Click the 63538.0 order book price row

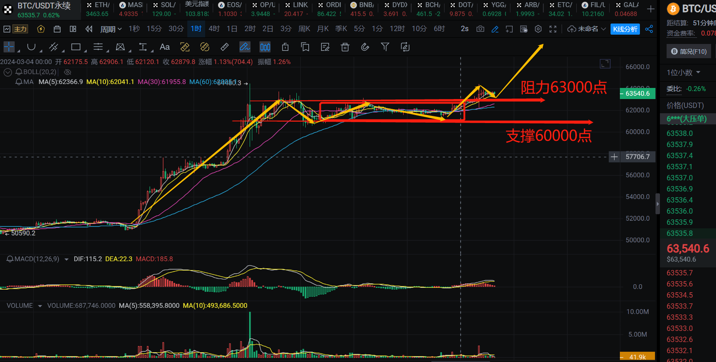[680, 133]
